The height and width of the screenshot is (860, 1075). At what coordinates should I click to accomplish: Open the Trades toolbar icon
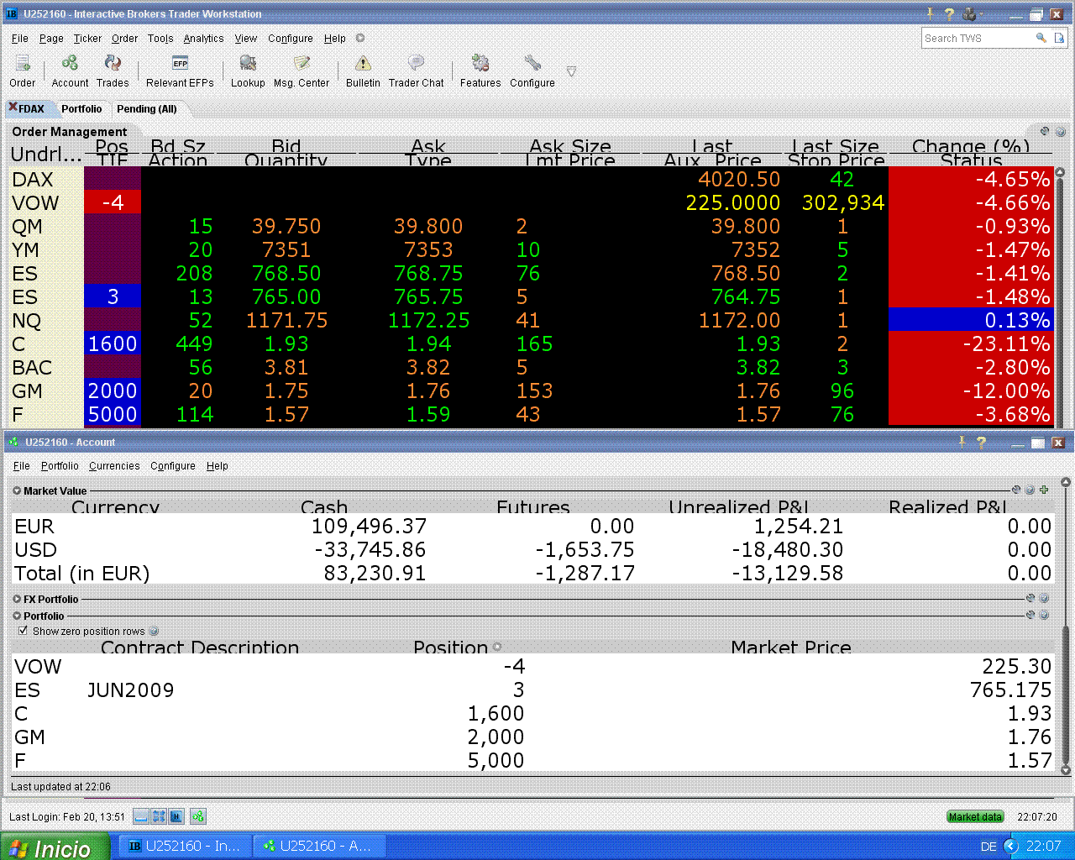pyautogui.click(x=113, y=64)
